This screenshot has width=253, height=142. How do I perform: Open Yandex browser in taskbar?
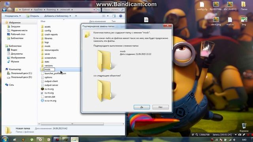point(40,140)
